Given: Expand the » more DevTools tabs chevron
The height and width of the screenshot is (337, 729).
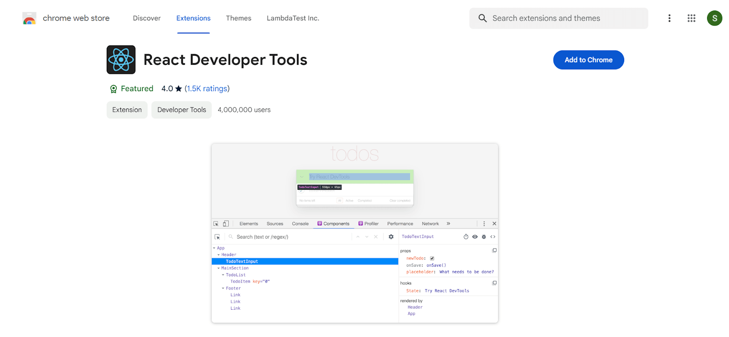Looking at the screenshot, I should coord(448,224).
